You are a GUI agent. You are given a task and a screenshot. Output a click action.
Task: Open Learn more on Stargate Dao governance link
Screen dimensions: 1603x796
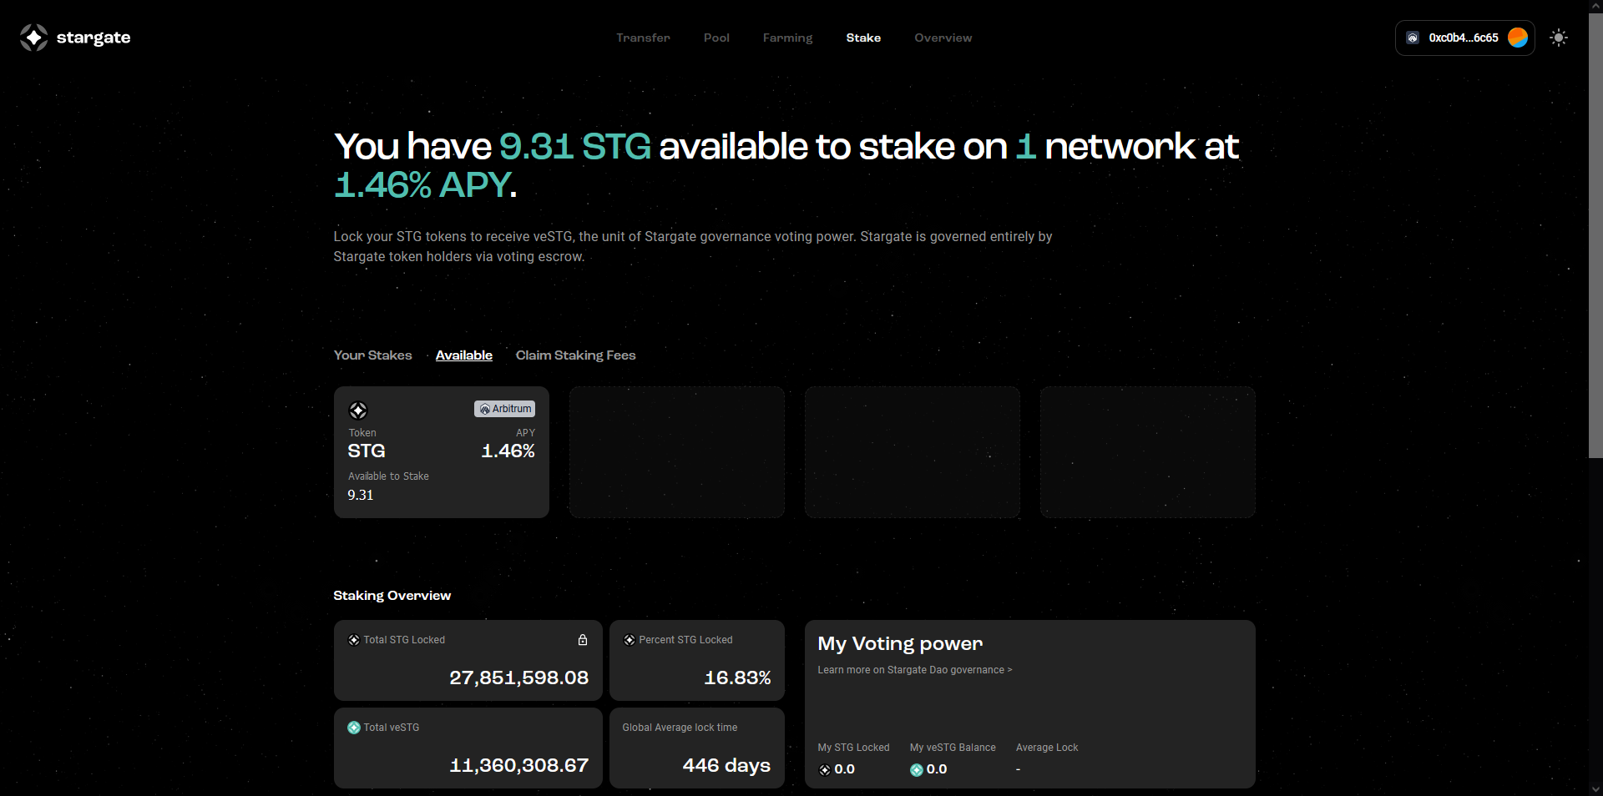[914, 670]
